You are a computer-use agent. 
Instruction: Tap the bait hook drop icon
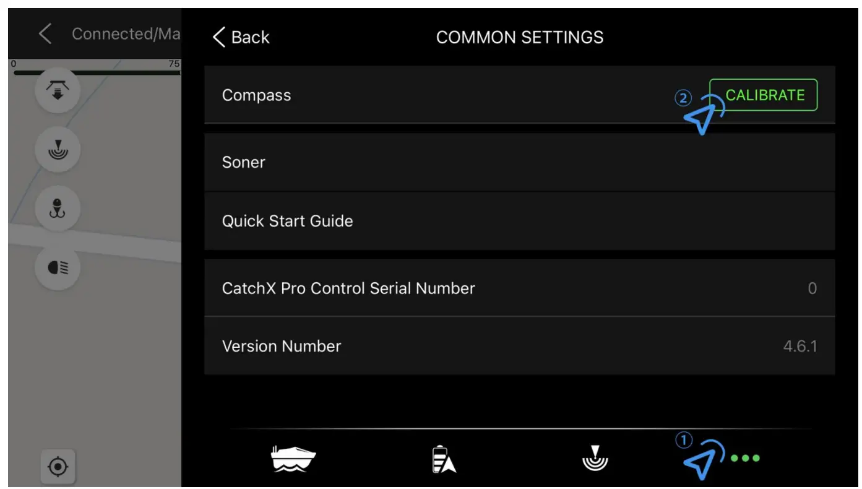[x=58, y=209]
